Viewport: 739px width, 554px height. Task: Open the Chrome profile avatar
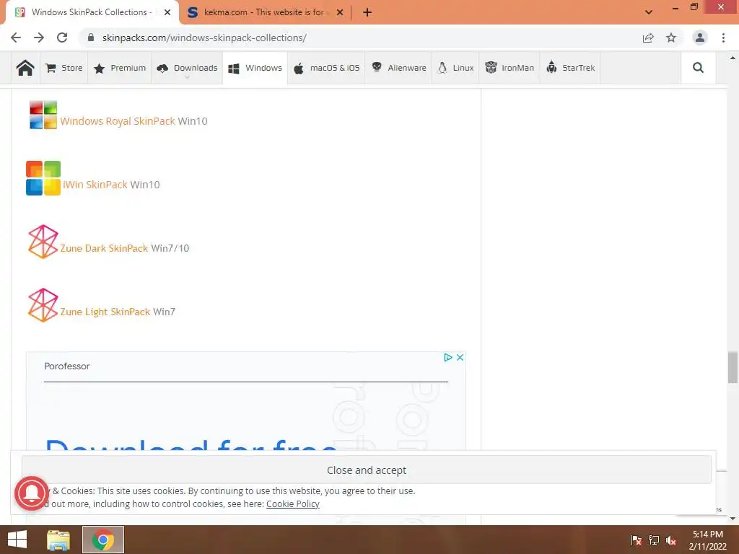[700, 38]
